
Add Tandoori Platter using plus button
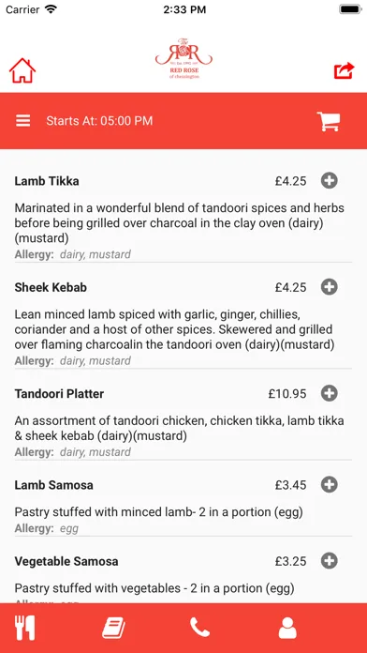[x=330, y=393]
